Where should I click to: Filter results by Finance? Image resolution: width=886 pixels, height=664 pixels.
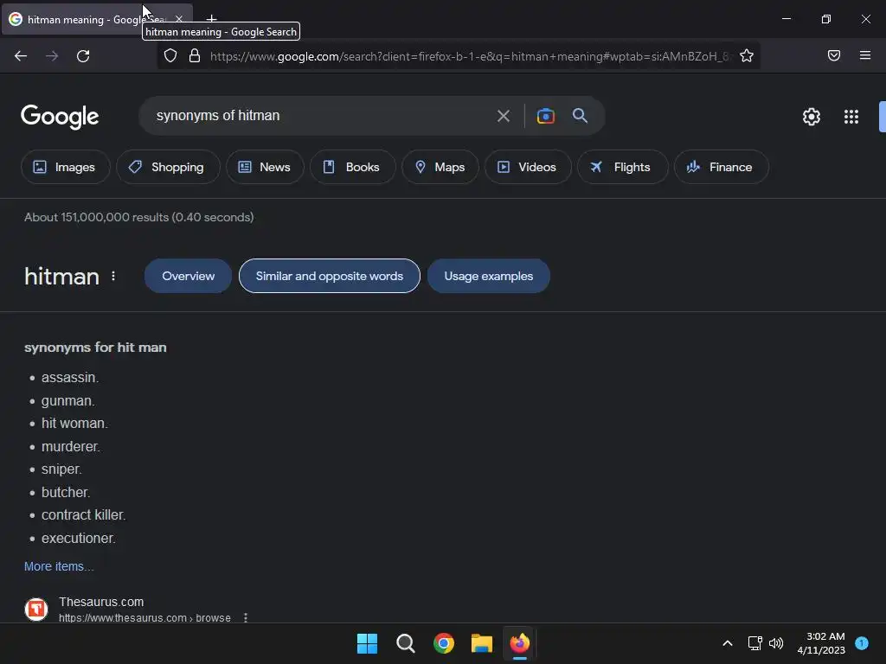pos(722,167)
